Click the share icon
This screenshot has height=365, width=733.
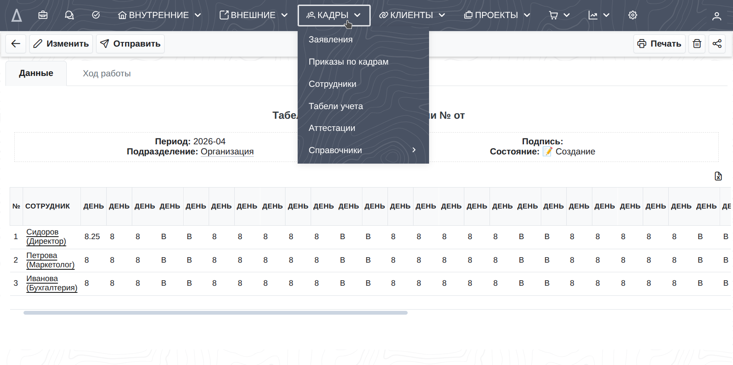click(x=717, y=44)
